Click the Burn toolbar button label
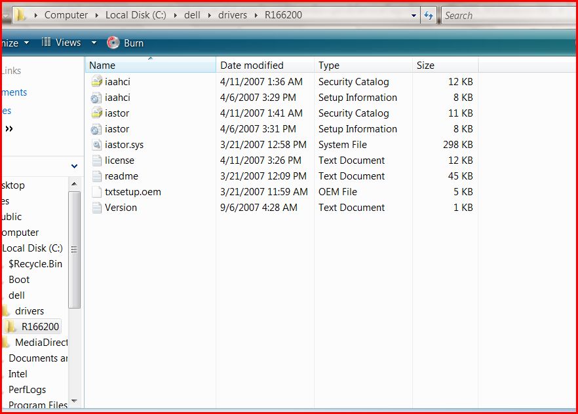The image size is (578, 414). [134, 43]
